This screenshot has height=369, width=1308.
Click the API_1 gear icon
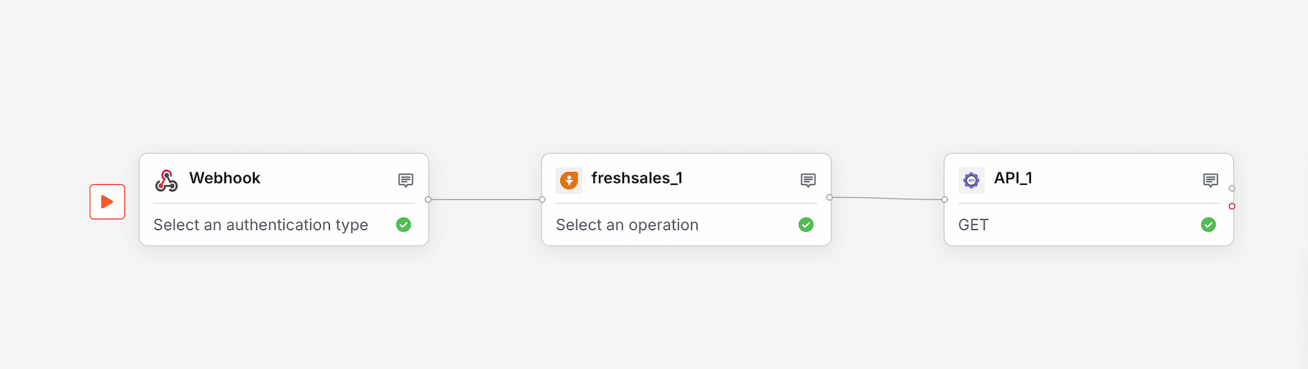click(x=971, y=180)
